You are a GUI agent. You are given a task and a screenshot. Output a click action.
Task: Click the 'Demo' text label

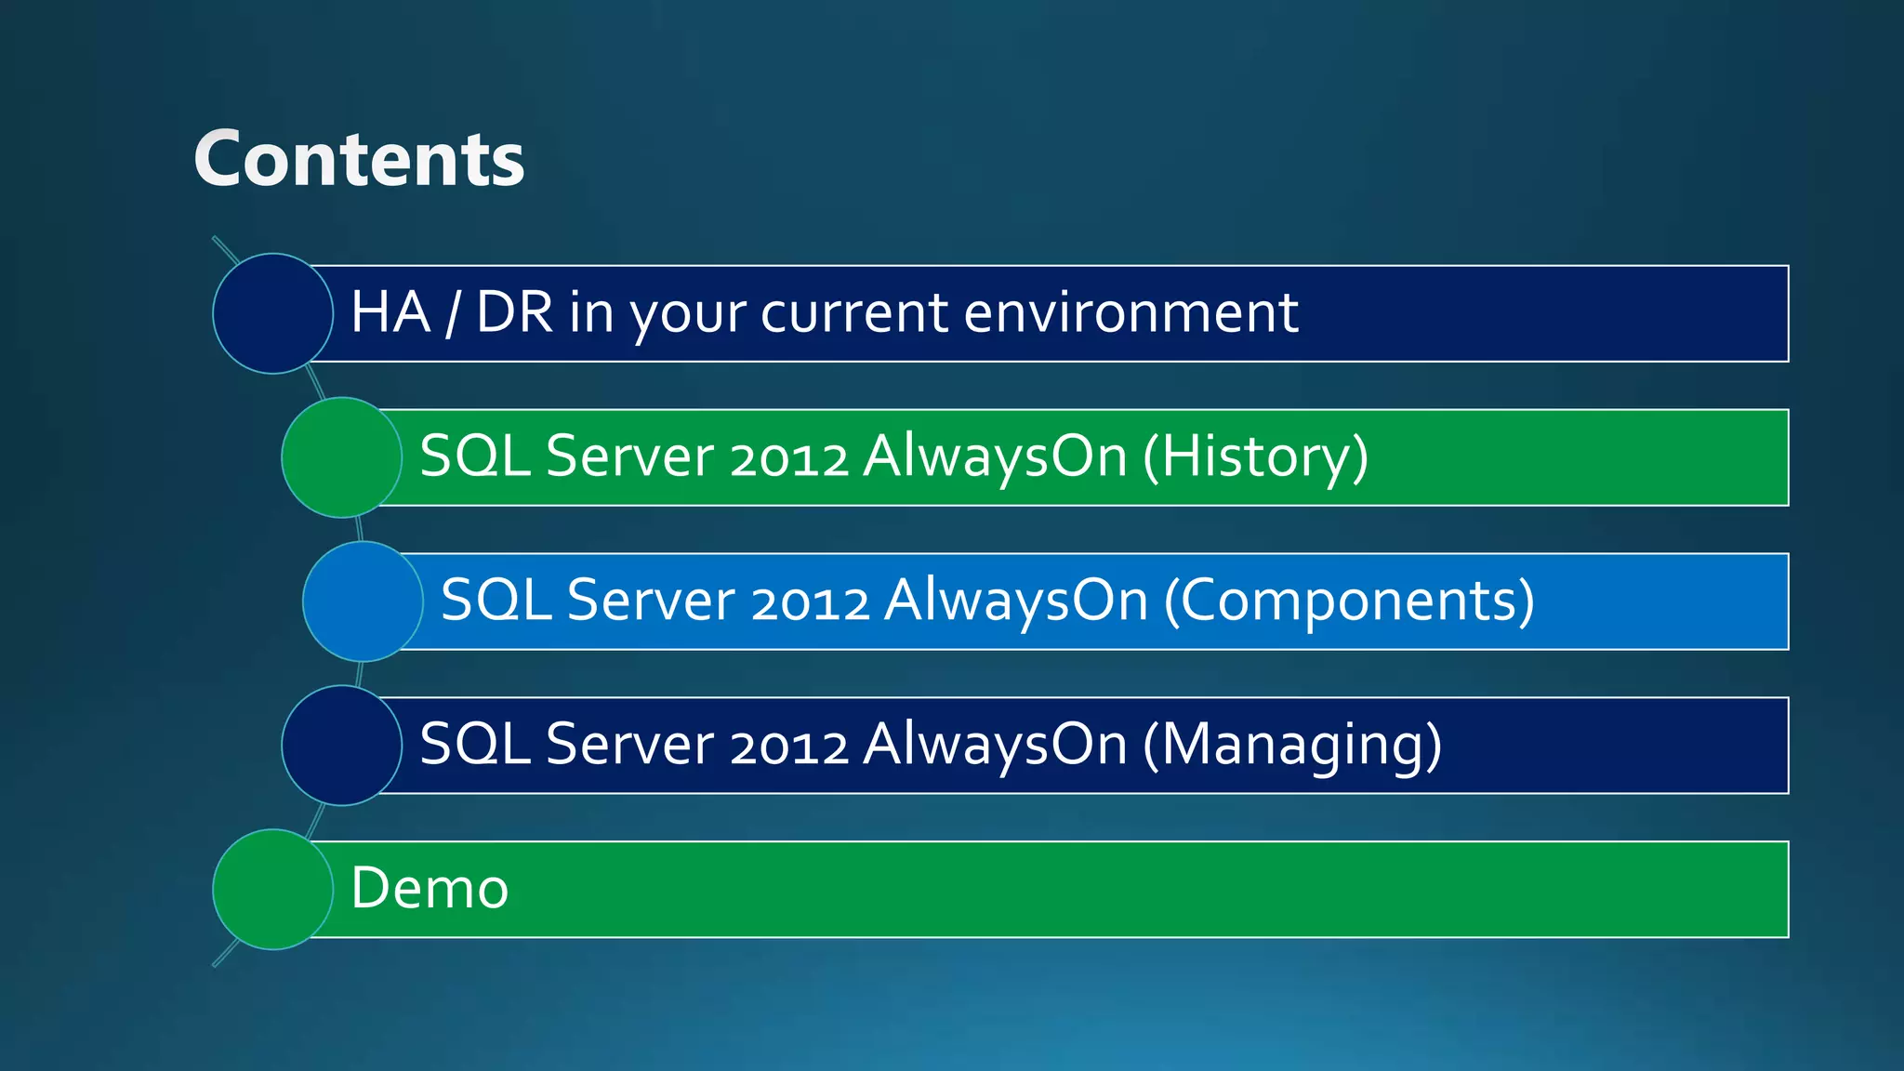(430, 888)
